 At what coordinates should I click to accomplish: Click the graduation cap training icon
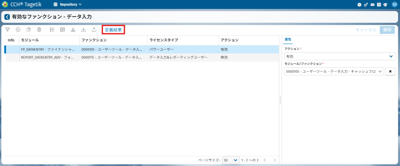(x=385, y=5)
